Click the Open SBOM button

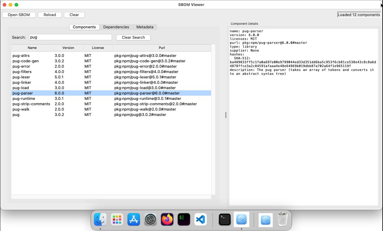coord(19,15)
